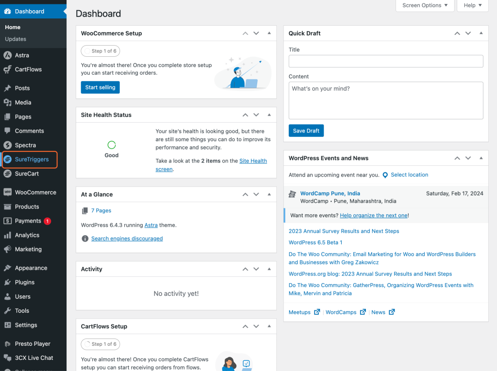The height and width of the screenshot is (371, 497).
Task: Click the Astra logo icon
Action: click(7, 55)
